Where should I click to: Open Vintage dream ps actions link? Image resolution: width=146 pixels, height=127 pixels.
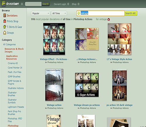pyautogui.click(x=87, y=105)
